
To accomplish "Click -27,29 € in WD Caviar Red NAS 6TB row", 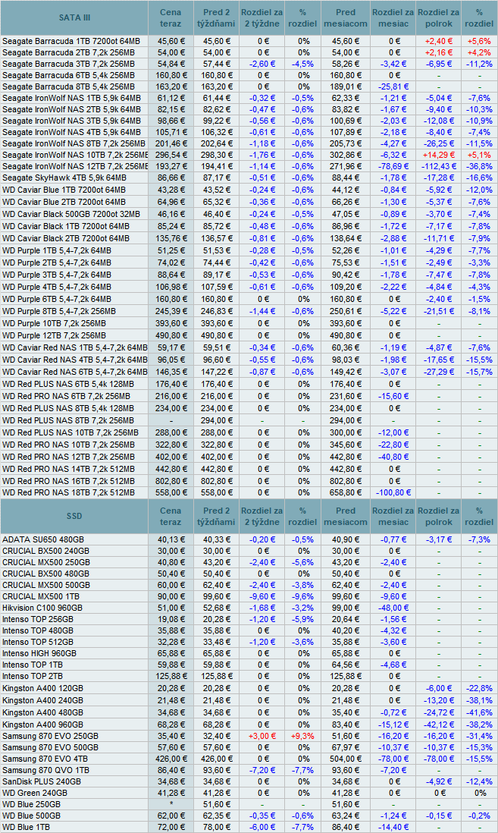I will tap(439, 372).
